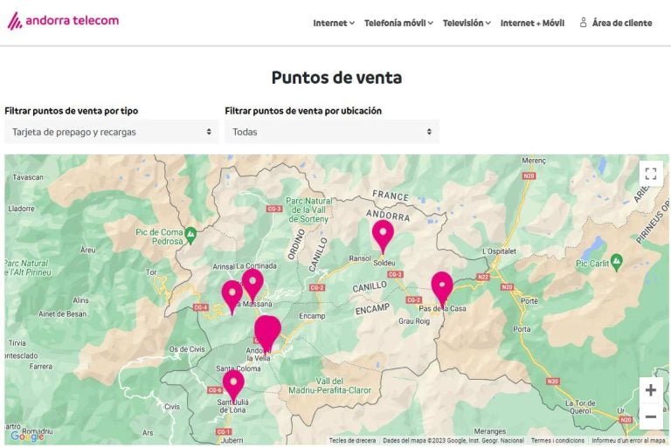Open the Andorra Telecom logo homepage
This screenshot has height=447, width=671.
pyautogui.click(x=63, y=21)
